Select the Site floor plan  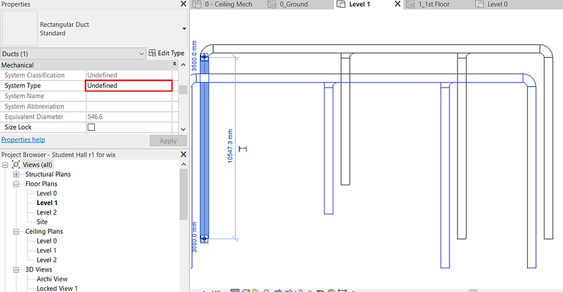click(x=42, y=222)
